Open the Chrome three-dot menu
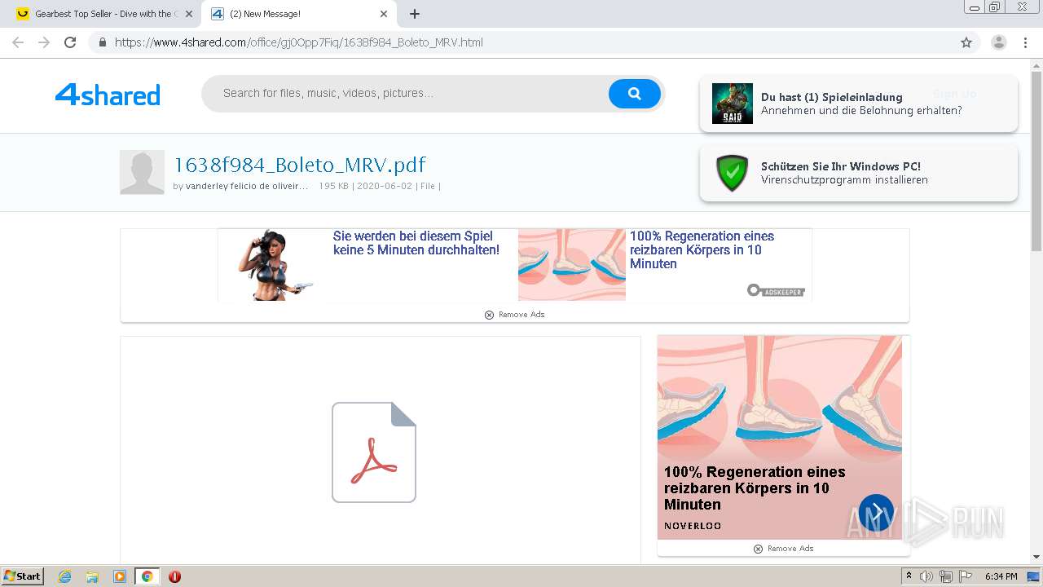Screen dimensions: 1043x587 tap(1026, 42)
